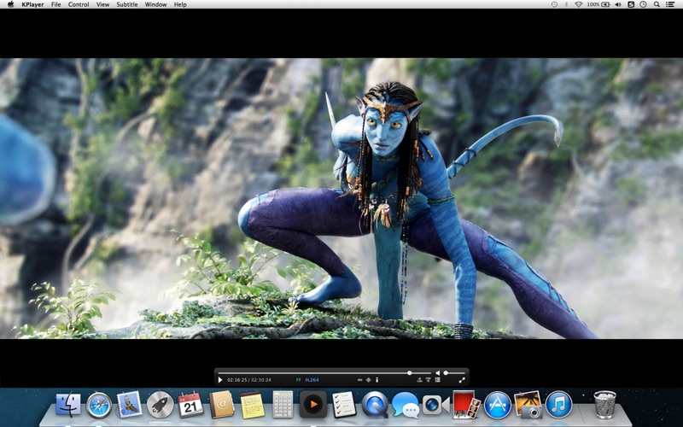Open the playlist list icon
Viewport: 683px width, 427px height.
pyautogui.click(x=437, y=380)
